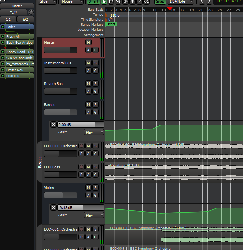Image resolution: width=243 pixels, height=250 pixels.
Task: Open Play automation mode dropdown for Violins
Action: 94,215
